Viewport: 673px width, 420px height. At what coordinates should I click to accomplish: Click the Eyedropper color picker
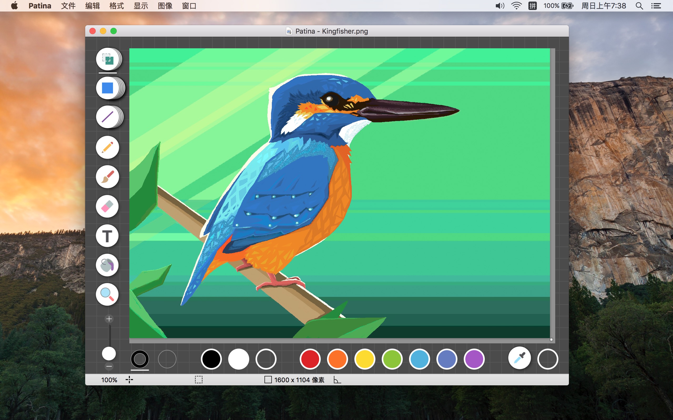[x=519, y=358]
